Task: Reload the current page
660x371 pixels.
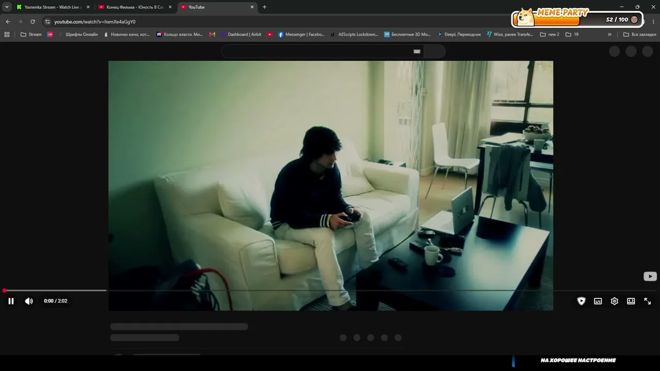Action: pos(32,22)
